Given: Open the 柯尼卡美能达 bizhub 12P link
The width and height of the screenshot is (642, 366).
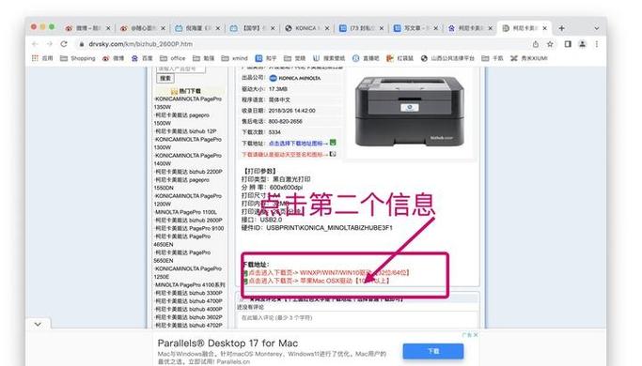Looking at the screenshot, I should [185, 131].
